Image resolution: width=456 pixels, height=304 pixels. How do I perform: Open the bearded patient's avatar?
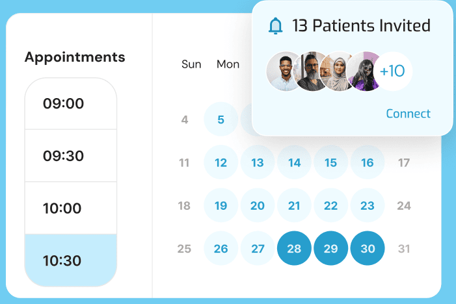(x=310, y=71)
